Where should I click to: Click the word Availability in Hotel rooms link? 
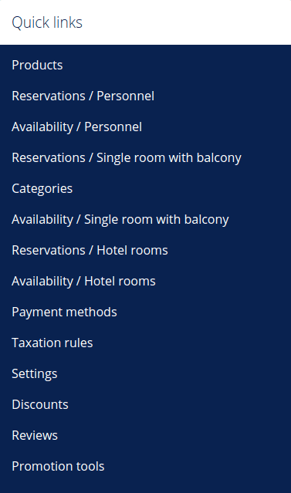(x=42, y=281)
